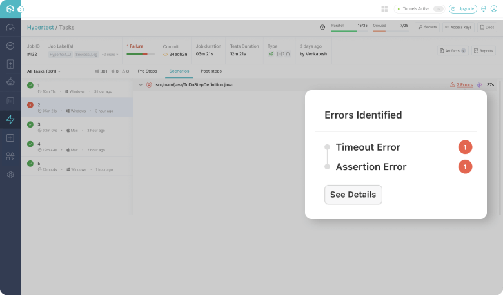Click the LambdaTest home logo
The width and height of the screenshot is (503, 295).
pos(10,9)
